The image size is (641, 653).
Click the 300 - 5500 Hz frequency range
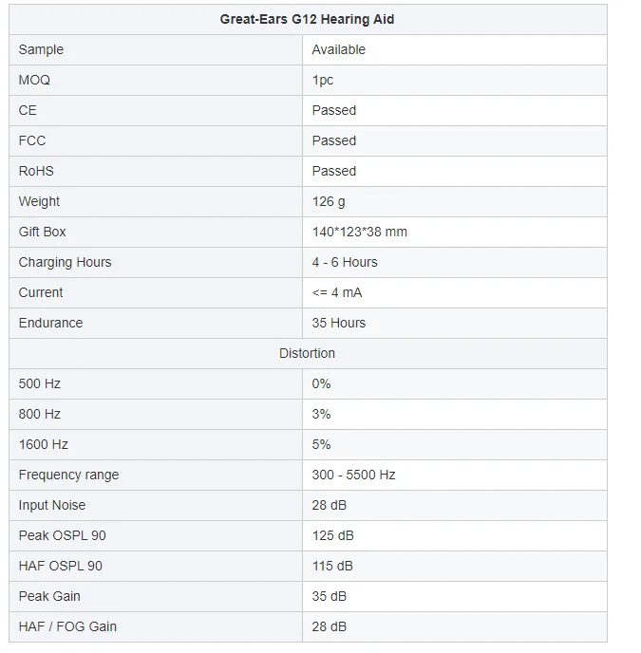[353, 475]
